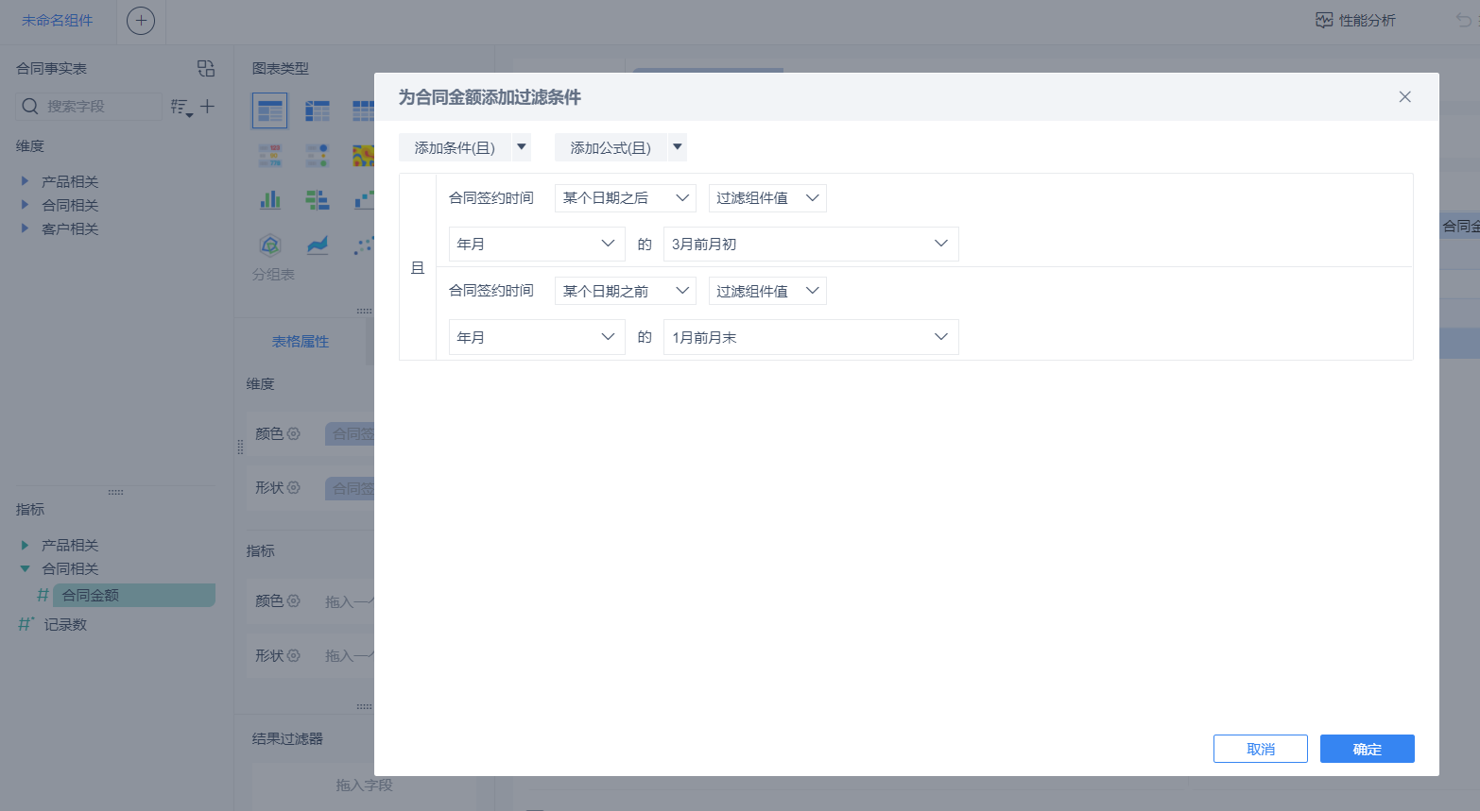This screenshot has width=1480, height=811.
Task: Click the 添加公式(且) button
Action: 611,148
